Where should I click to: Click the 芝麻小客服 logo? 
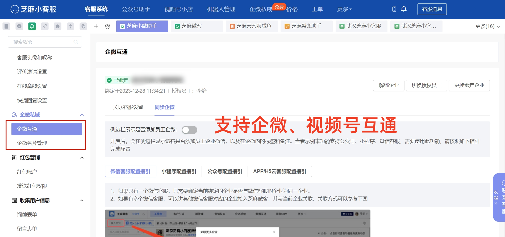pos(33,9)
